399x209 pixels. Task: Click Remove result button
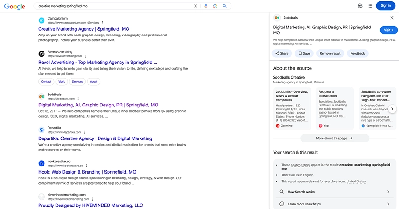coord(330,53)
